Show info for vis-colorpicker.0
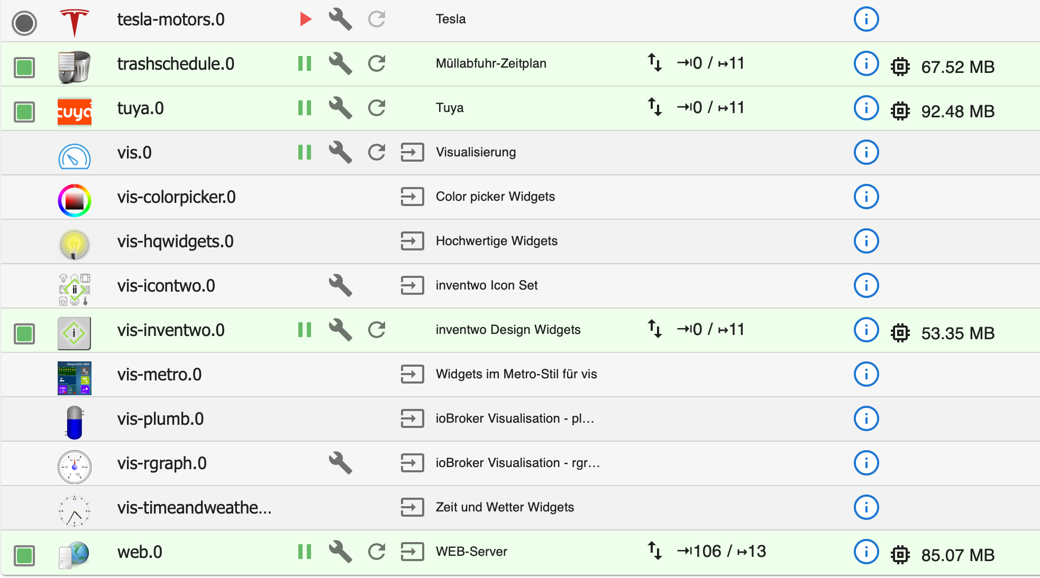This screenshot has width=1040, height=578. (x=866, y=197)
